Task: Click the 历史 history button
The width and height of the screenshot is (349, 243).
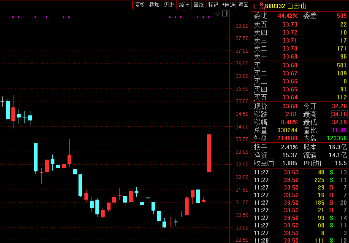Action: click(169, 5)
